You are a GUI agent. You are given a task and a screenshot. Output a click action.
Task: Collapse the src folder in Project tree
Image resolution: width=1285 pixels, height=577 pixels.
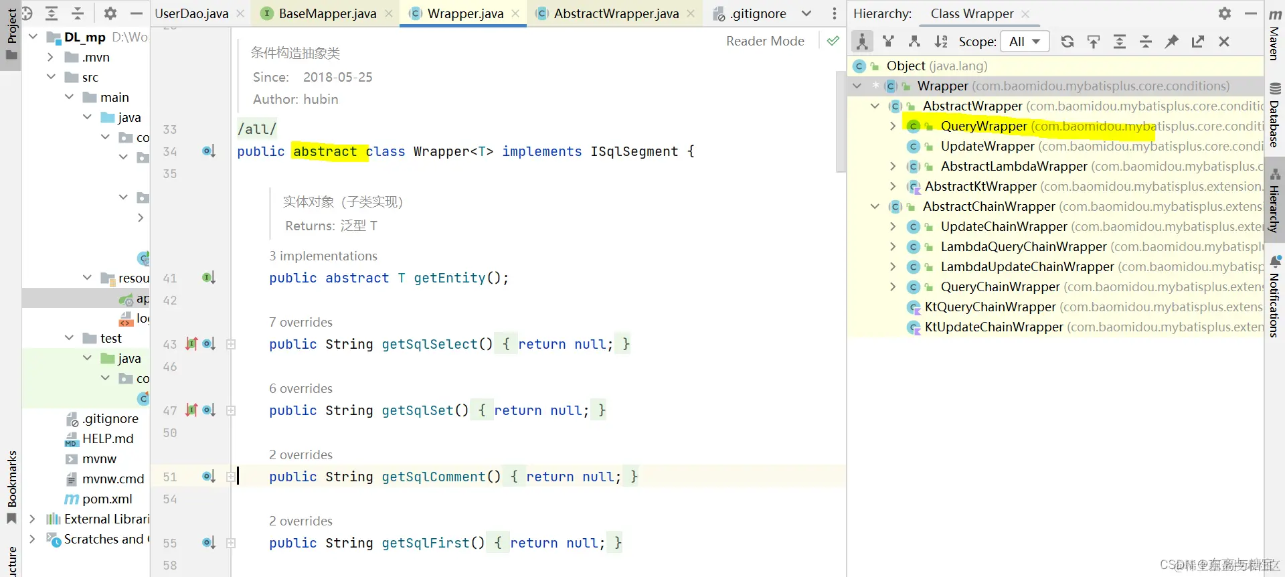50,77
